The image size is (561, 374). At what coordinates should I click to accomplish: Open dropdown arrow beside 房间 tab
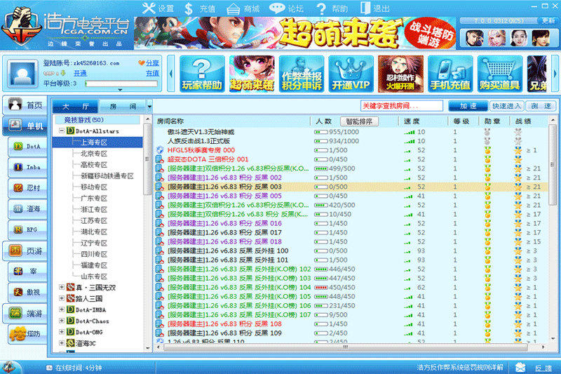pos(149,107)
